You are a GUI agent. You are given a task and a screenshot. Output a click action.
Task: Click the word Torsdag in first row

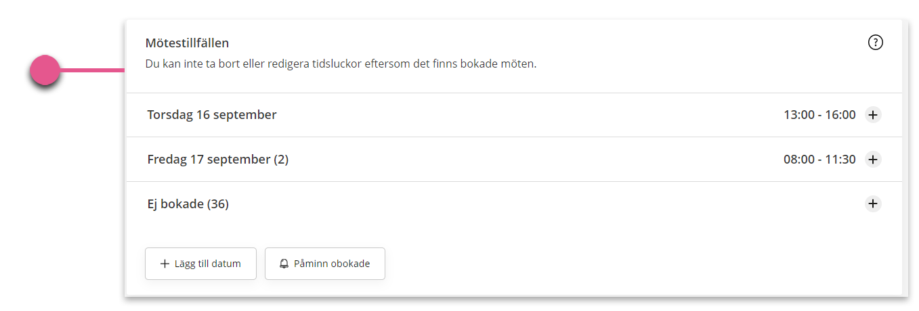tap(170, 115)
